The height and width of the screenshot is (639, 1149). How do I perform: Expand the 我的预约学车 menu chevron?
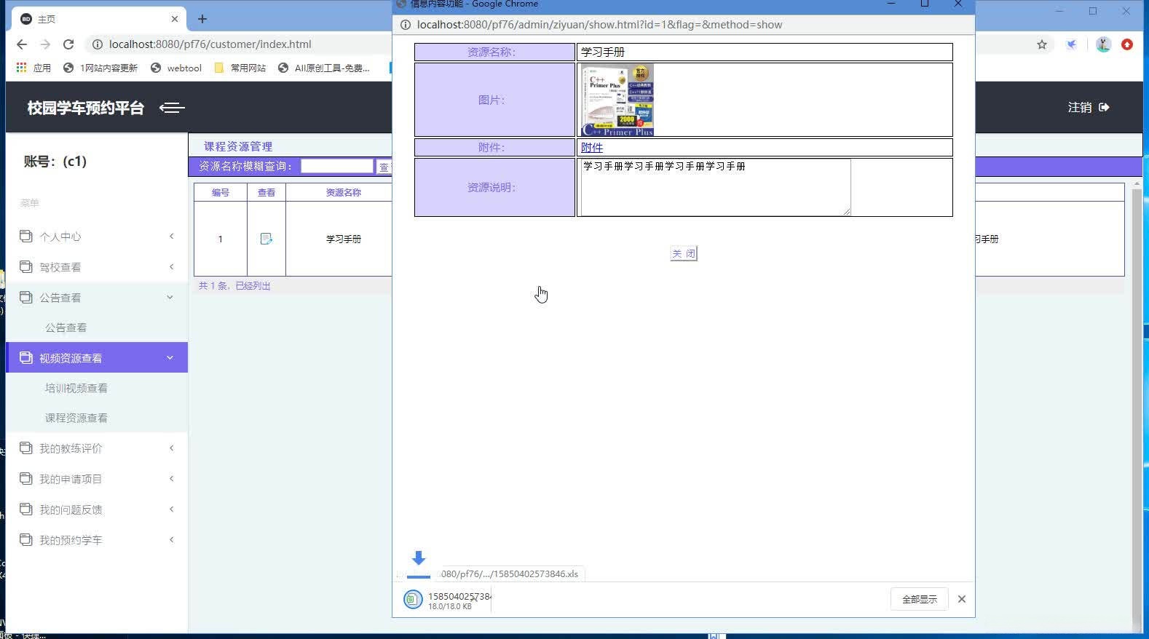[172, 539]
